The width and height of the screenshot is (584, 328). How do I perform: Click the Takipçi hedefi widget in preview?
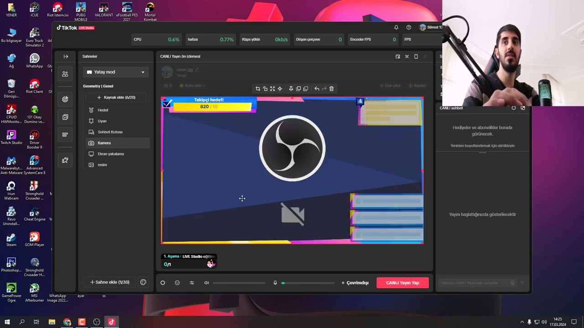point(209,104)
